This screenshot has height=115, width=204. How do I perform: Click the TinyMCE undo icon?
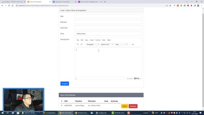coord(77,44)
